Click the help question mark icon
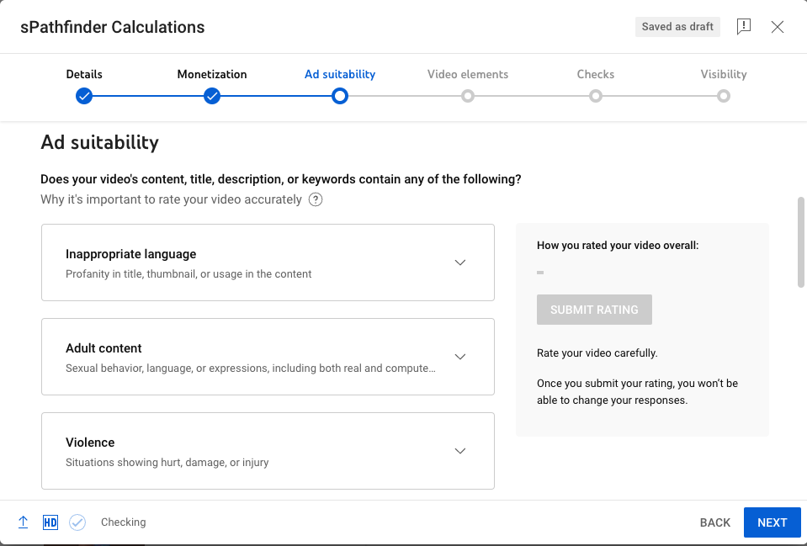Image resolution: width=807 pixels, height=546 pixels. pos(316,199)
